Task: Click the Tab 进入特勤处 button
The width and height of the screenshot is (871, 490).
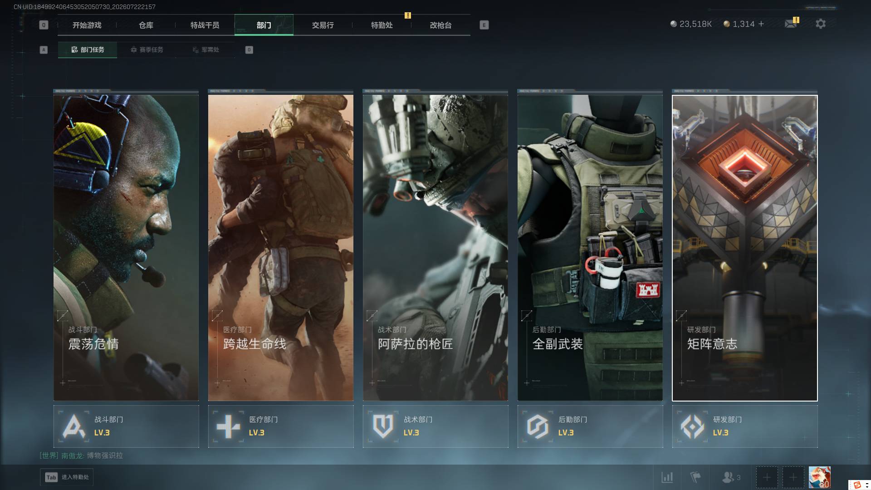Action: [x=67, y=477]
